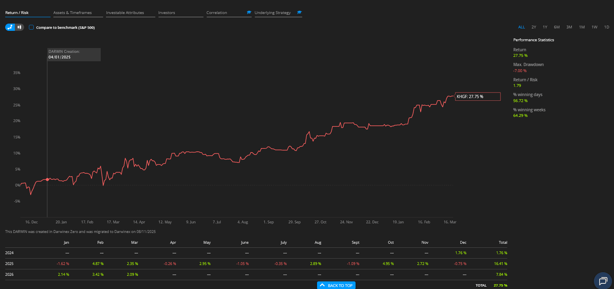This screenshot has width=614, height=289.
Task: Open the Assets & Timeframes tab
Action: [x=73, y=12]
